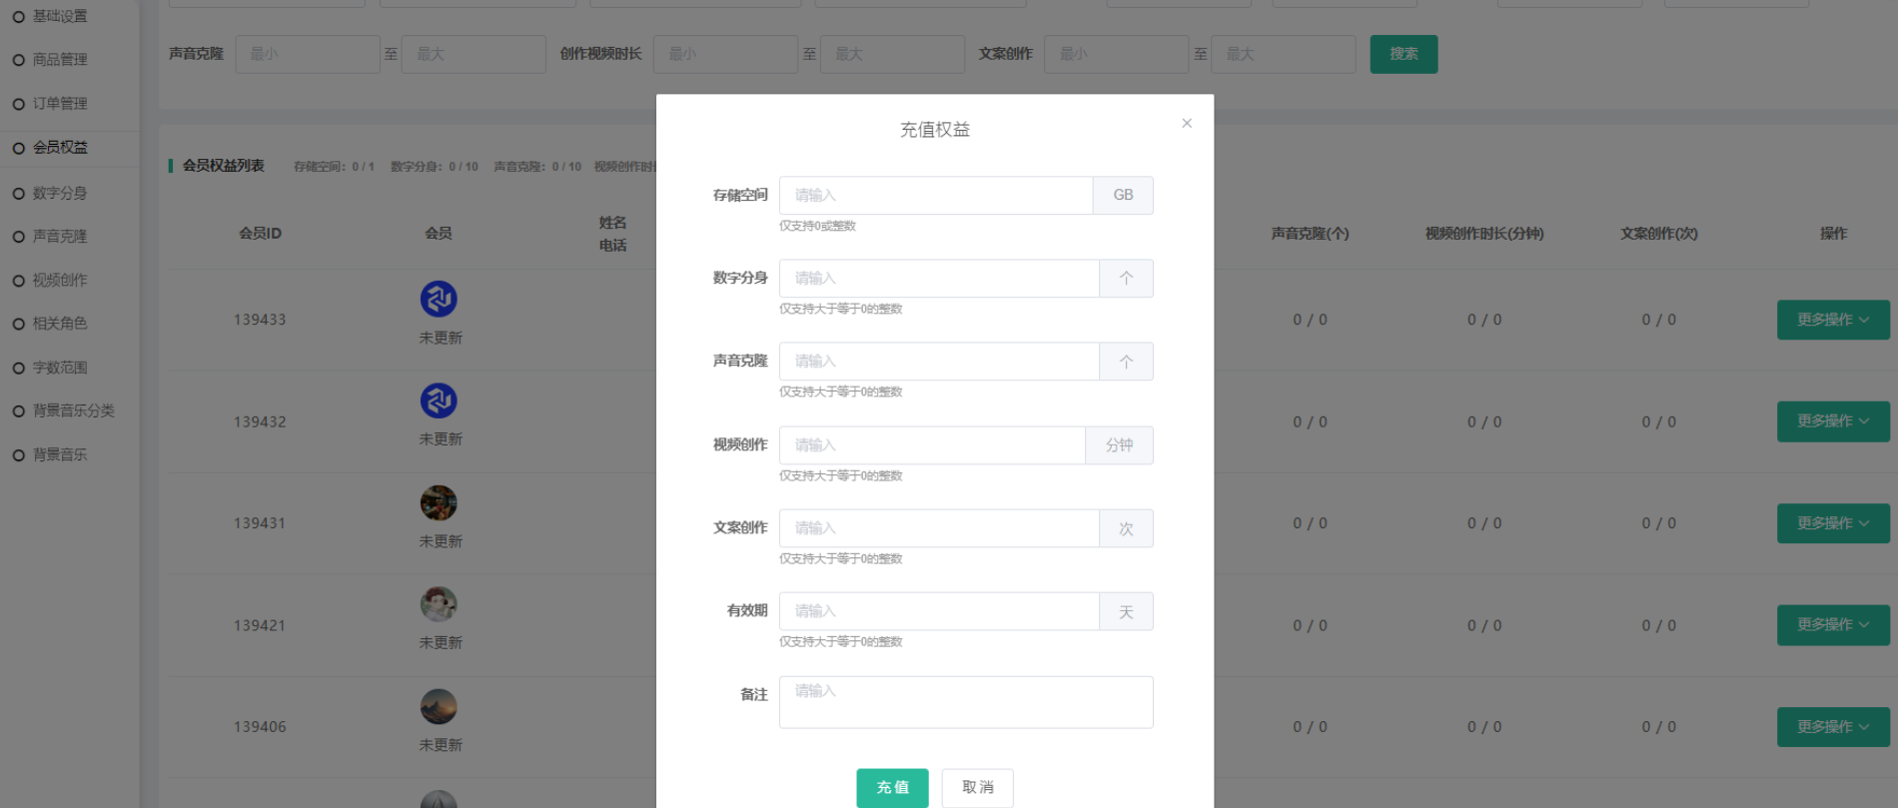
Task: Click into the 备注 text area
Action: click(x=965, y=702)
